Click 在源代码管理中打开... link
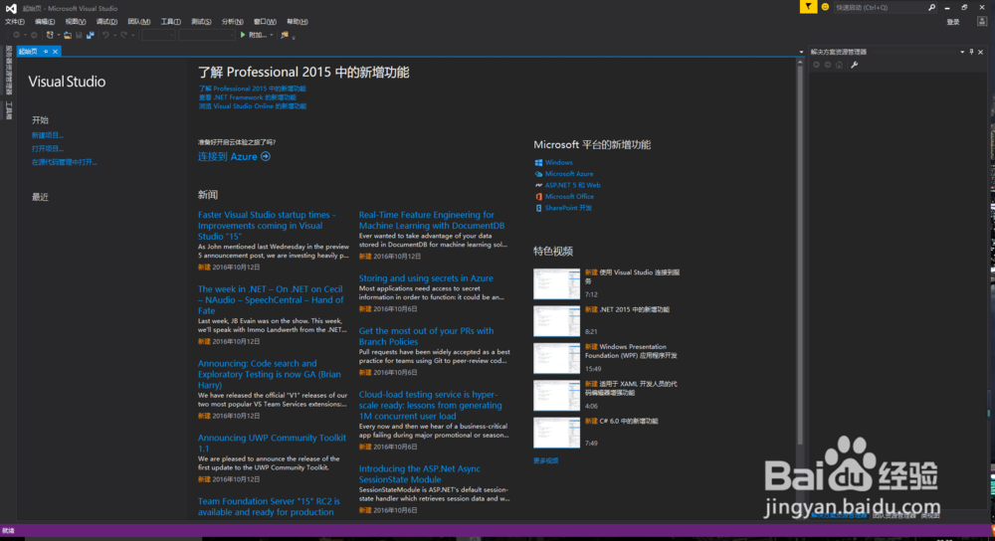This screenshot has height=541, width=995. coord(64,162)
